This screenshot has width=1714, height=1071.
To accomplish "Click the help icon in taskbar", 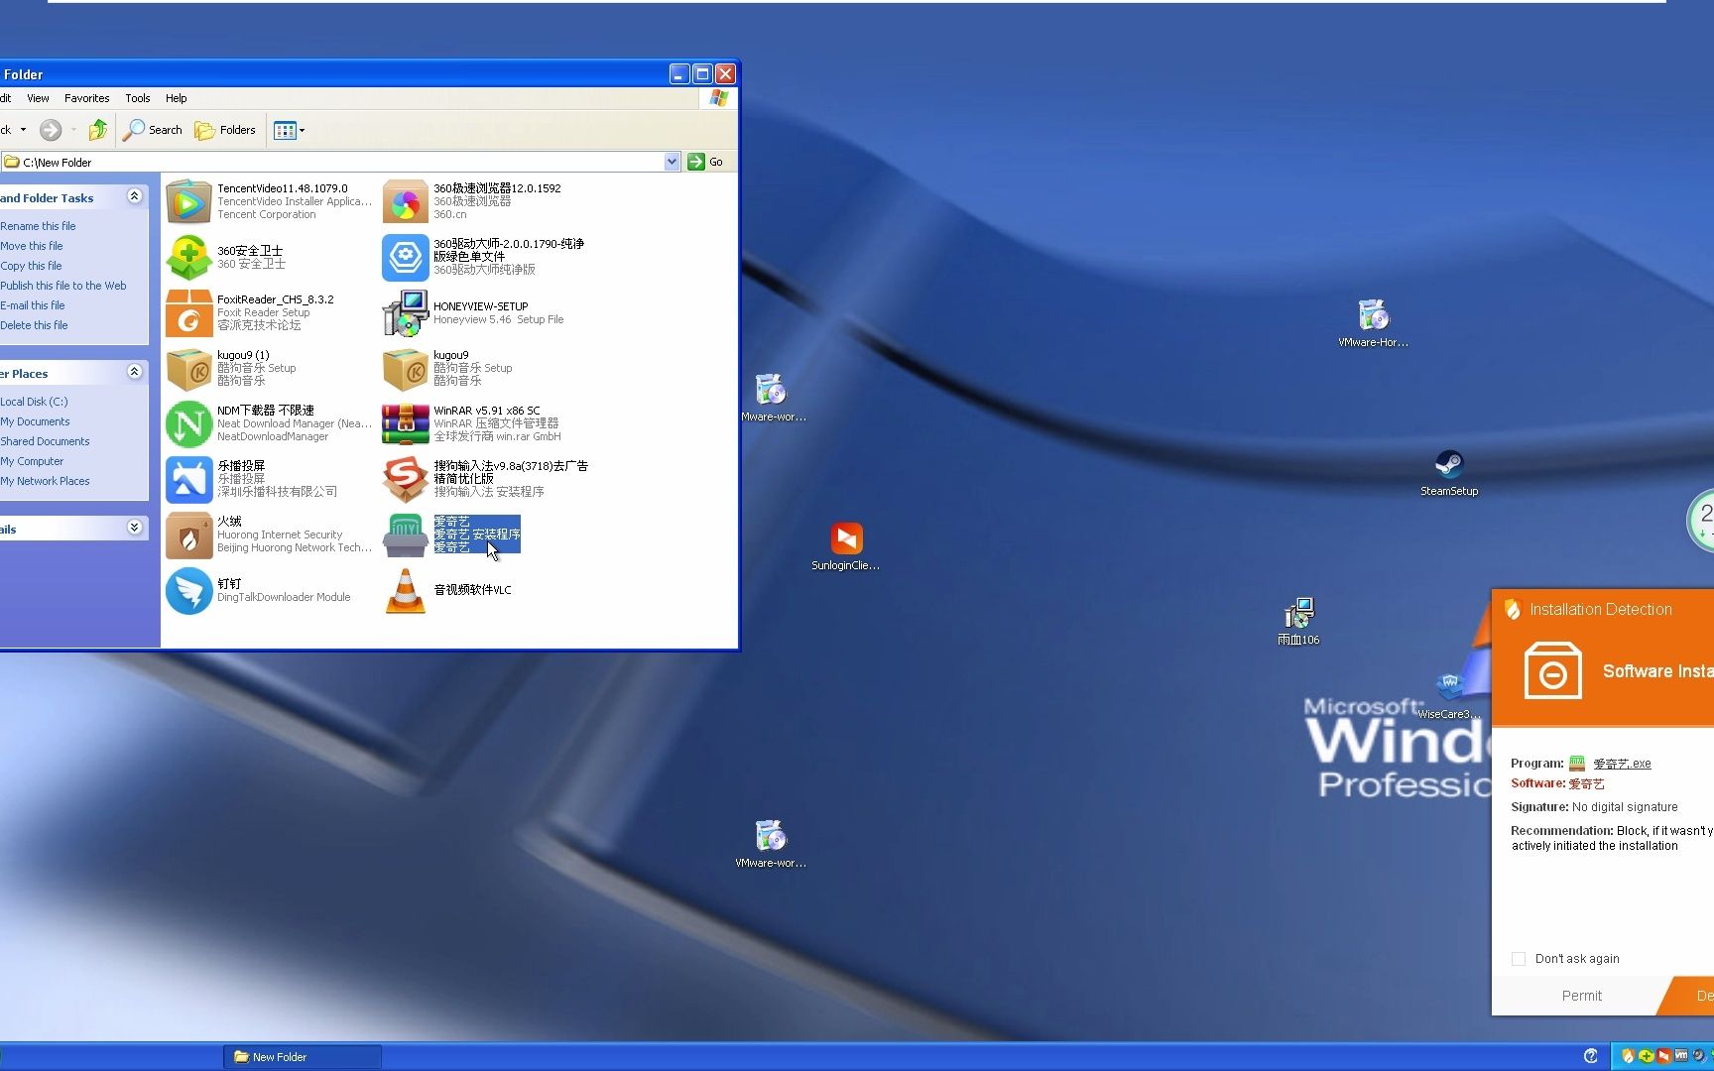I will (x=1591, y=1056).
